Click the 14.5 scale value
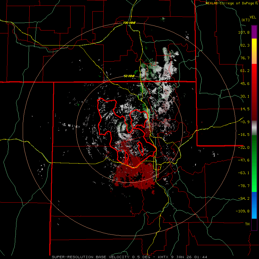Image resolution: width=259 pixels, height=259 pixels. tap(245, 109)
